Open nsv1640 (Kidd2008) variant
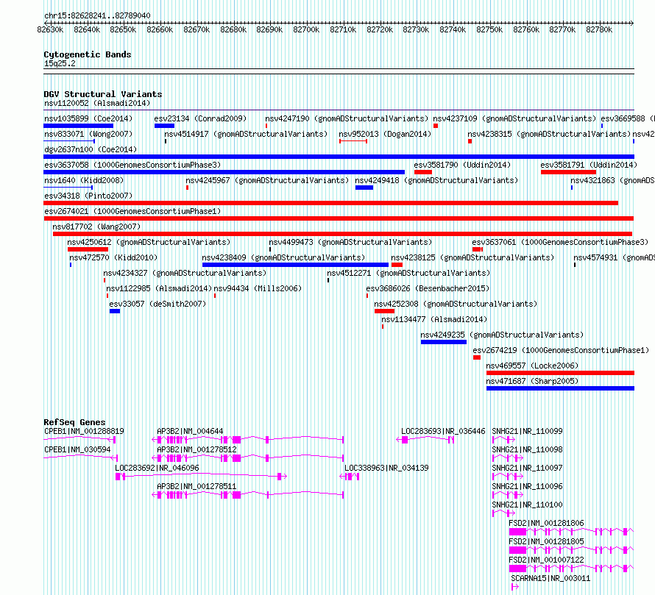Image resolution: width=655 pixels, height=595 pixels. click(x=84, y=180)
